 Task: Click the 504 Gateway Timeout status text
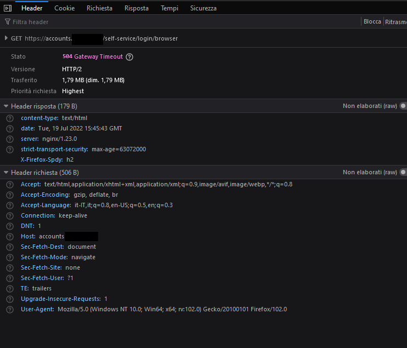tap(93, 56)
